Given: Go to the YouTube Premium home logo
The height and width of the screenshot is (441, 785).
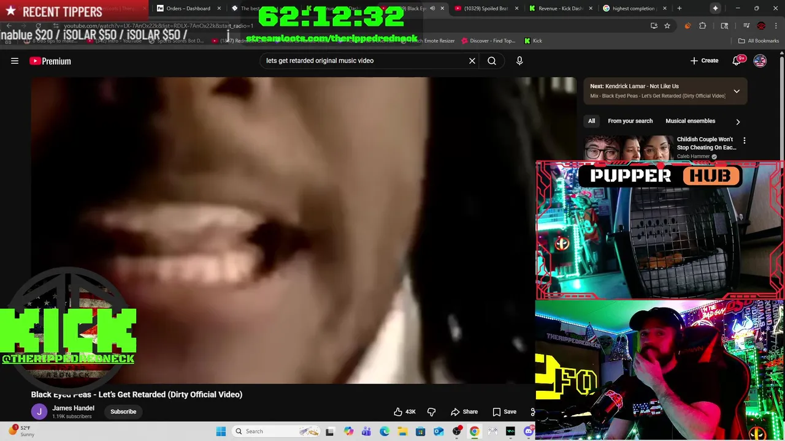Looking at the screenshot, I should 50,61.
